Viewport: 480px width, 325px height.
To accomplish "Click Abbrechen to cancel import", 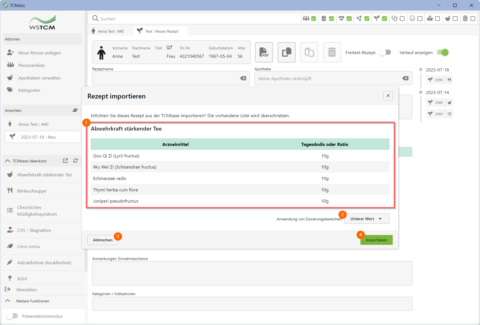I will tap(102, 240).
